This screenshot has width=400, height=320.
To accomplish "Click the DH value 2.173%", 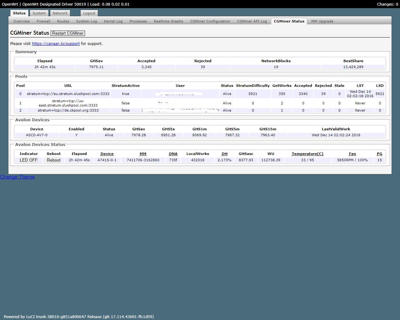I will pos(224,160).
